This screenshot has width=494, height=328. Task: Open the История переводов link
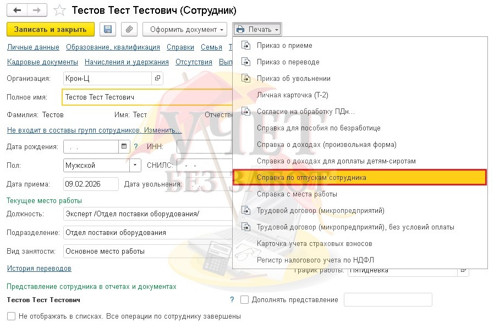tap(40, 268)
